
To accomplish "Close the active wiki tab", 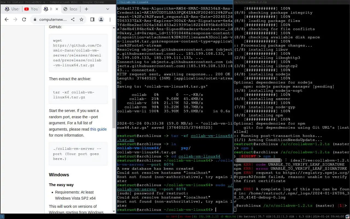I will [57, 9].
